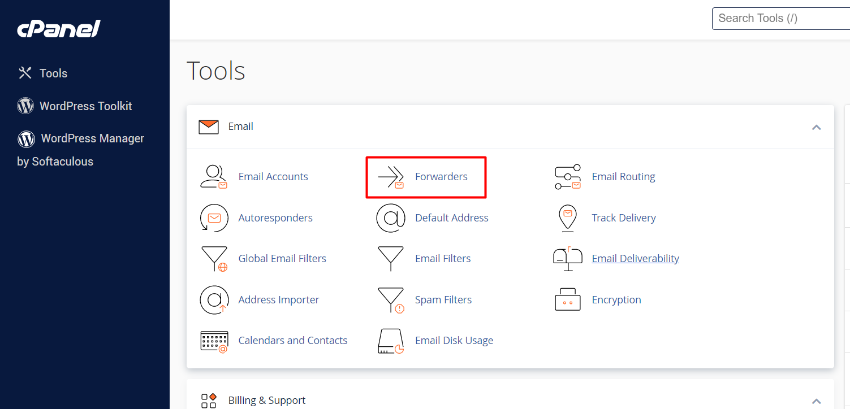The image size is (850, 409).
Task: Open WordPress Toolkit in sidebar
Action: pyautogui.click(x=85, y=106)
